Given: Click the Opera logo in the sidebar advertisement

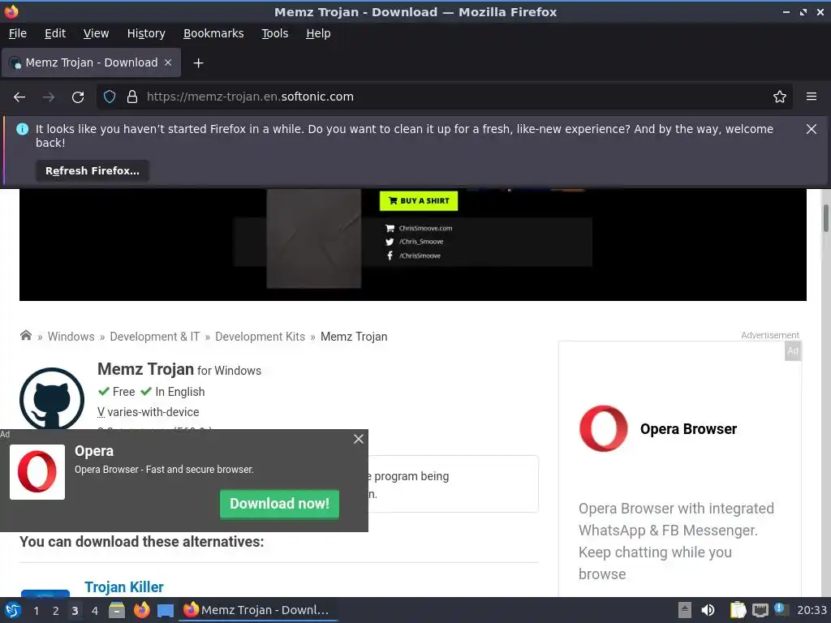Looking at the screenshot, I should coord(603,428).
